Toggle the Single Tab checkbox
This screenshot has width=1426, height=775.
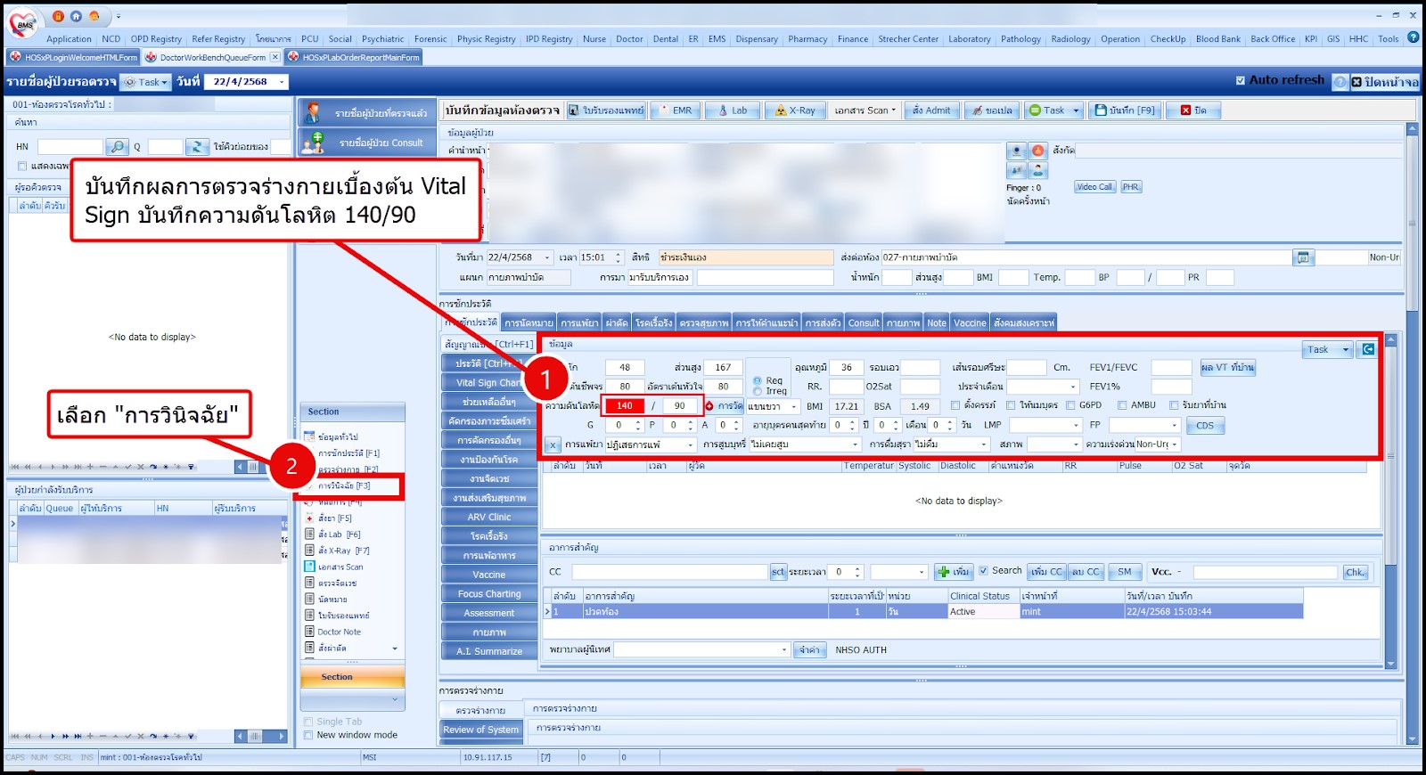click(308, 722)
